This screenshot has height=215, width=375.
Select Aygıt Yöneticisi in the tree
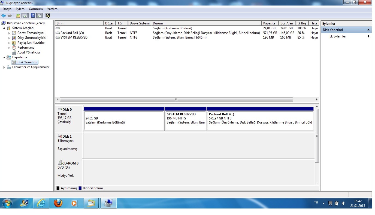(x=29, y=52)
